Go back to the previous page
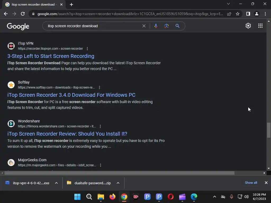Screen dimensions: 271x203 pyautogui.click(x=6, y=14)
